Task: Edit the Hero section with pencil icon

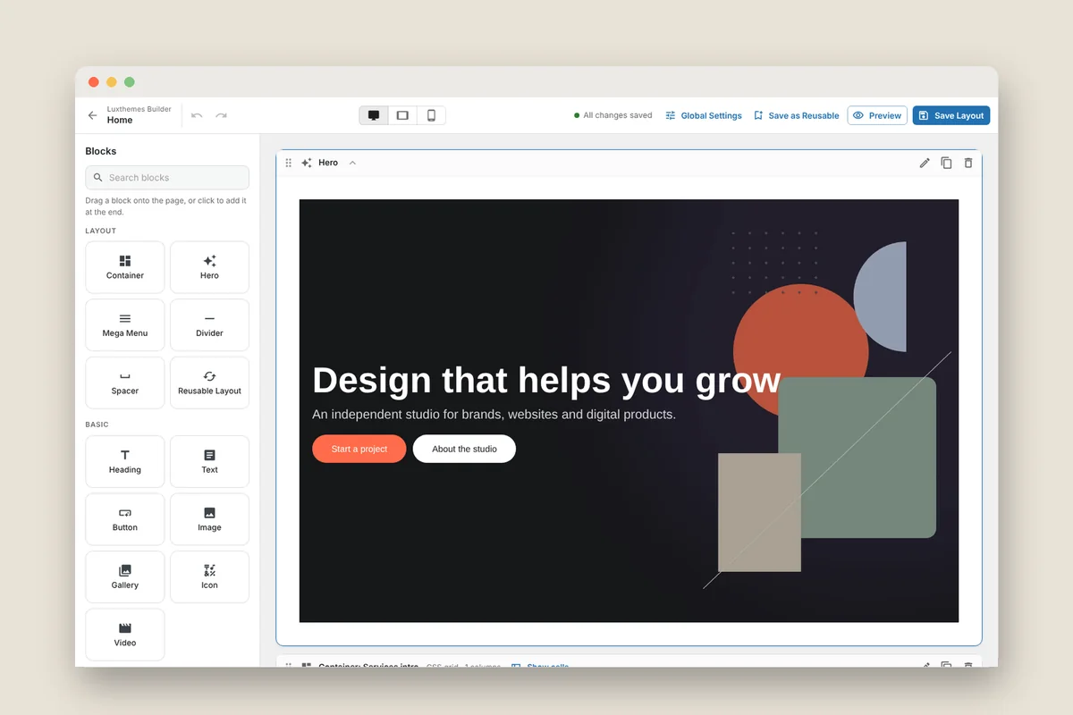Action: tap(925, 163)
